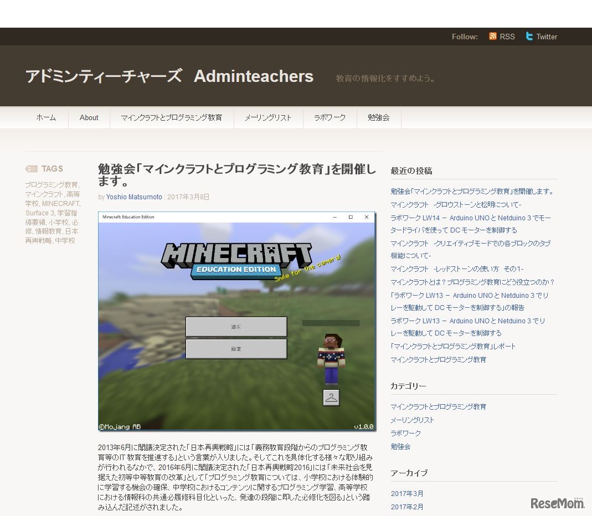
Task: Open the About page
Action: [x=89, y=117]
